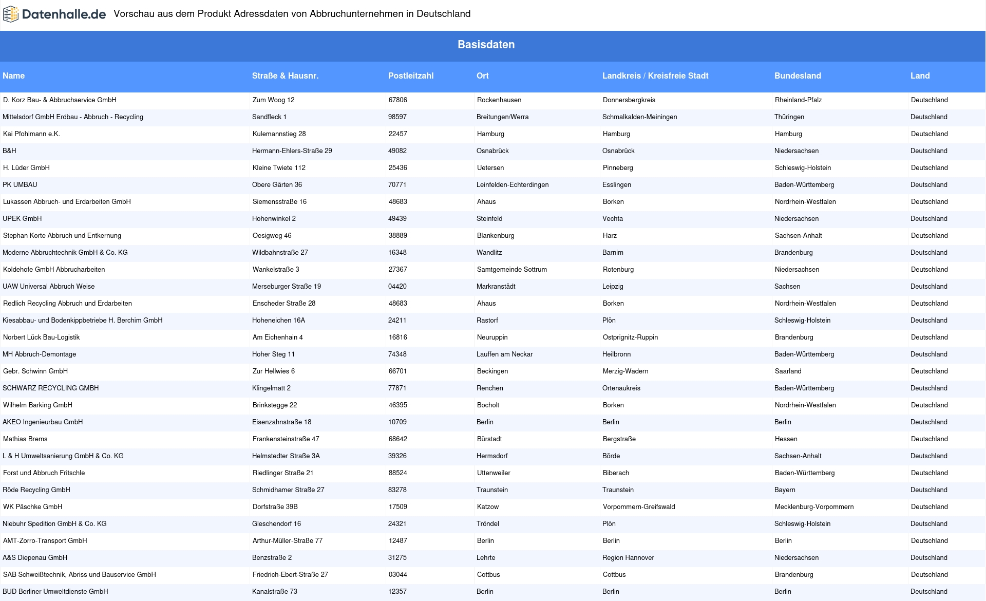Select WK Päschke GmbH
The image size is (986, 601).
[32, 507]
